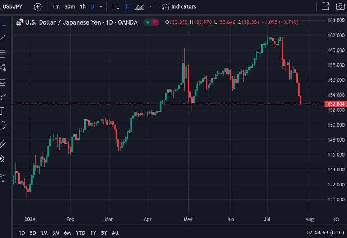Toggle the USDJPY series visibility dot
The height and width of the screenshot is (238, 347).
pyautogui.click(x=147, y=22)
